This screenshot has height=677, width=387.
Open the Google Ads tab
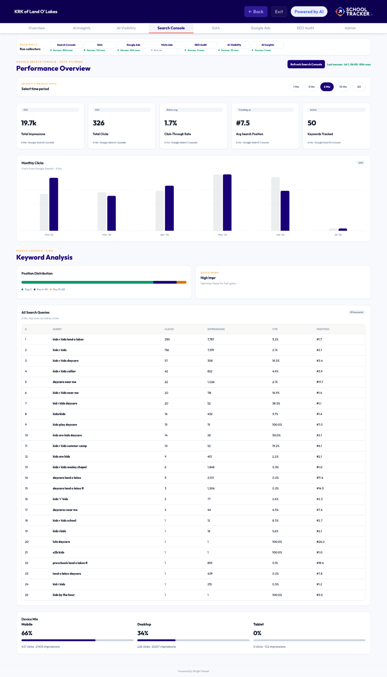click(261, 28)
